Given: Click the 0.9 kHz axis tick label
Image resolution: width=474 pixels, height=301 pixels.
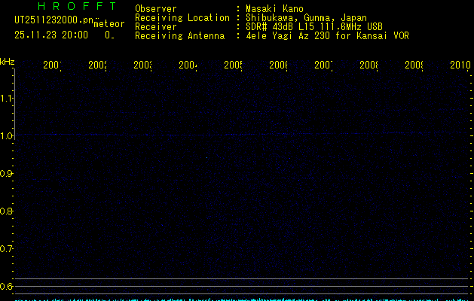Looking at the screenshot, I should point(6,174).
